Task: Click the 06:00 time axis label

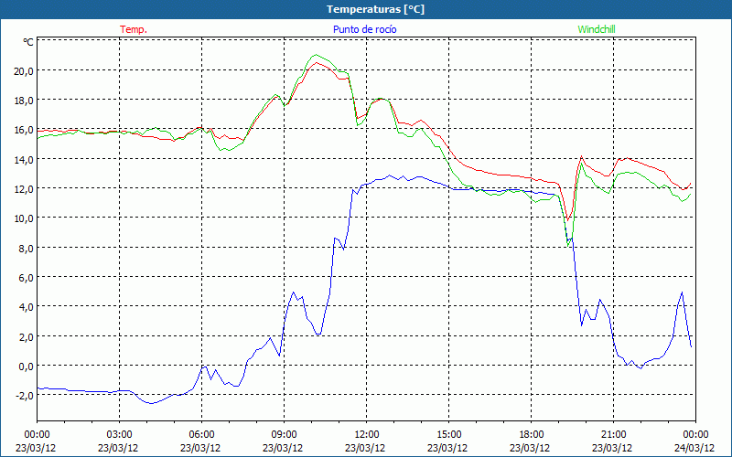Action: [201, 435]
